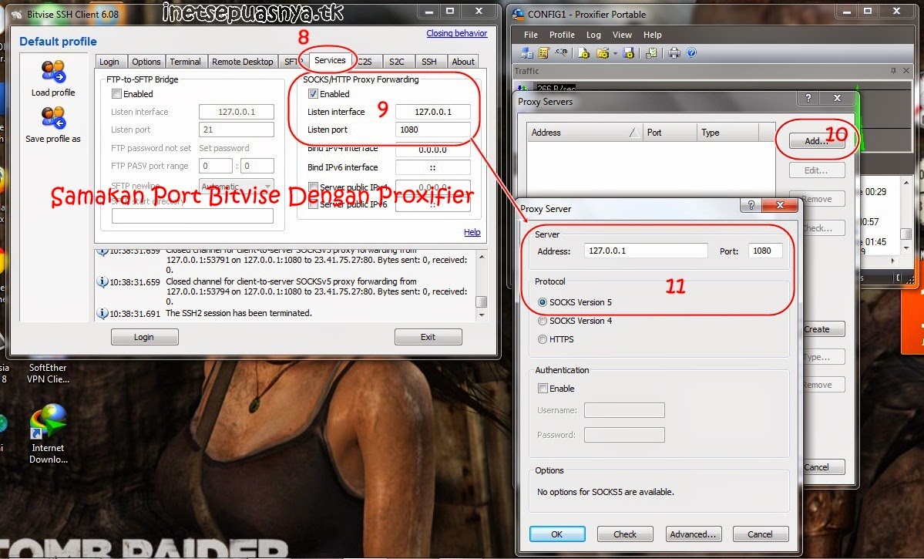This screenshot has width=924, height=559.
Task: Open SoftEther VPN Client desktop shortcut
Action: [x=49, y=373]
